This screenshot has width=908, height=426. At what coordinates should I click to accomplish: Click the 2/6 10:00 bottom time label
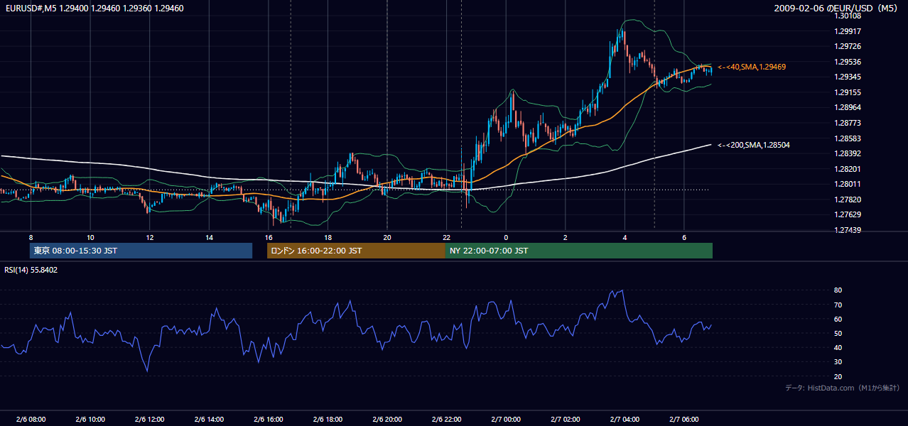coord(90,420)
